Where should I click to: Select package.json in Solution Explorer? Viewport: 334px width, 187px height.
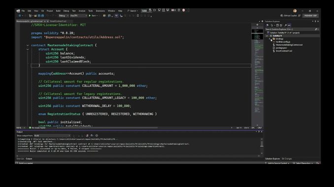(281, 48)
